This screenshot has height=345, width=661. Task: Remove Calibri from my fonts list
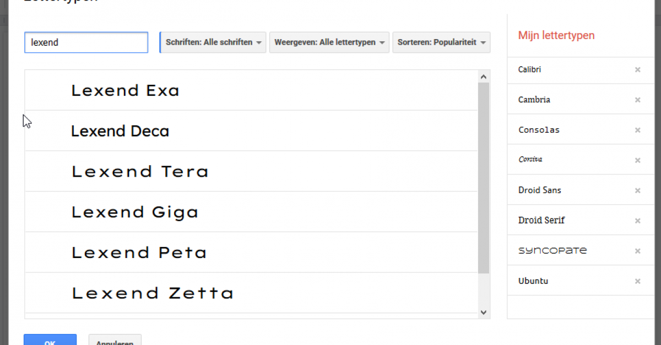(x=637, y=70)
